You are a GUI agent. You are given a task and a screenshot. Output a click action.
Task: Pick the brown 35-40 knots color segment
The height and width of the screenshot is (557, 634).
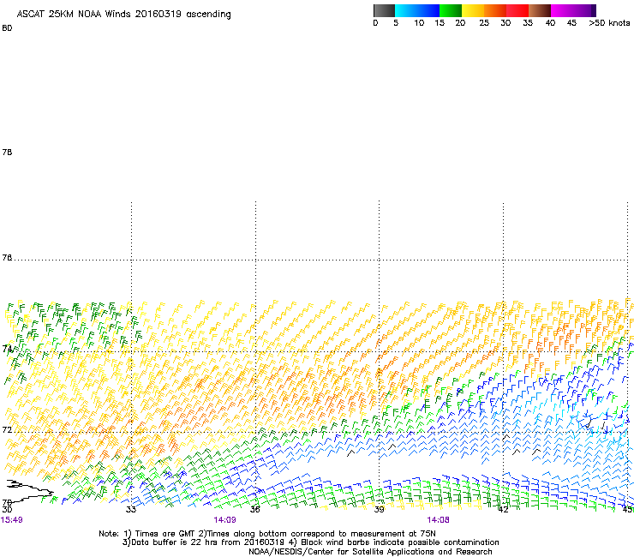[x=540, y=10]
